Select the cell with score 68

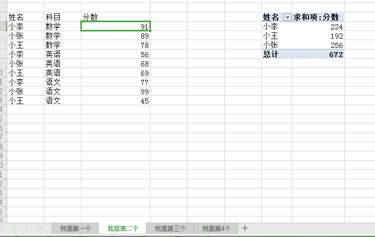point(116,63)
